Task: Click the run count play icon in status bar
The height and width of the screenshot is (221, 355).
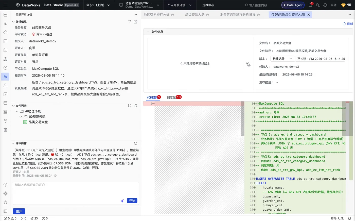Action: pyautogui.click(x=23, y=218)
